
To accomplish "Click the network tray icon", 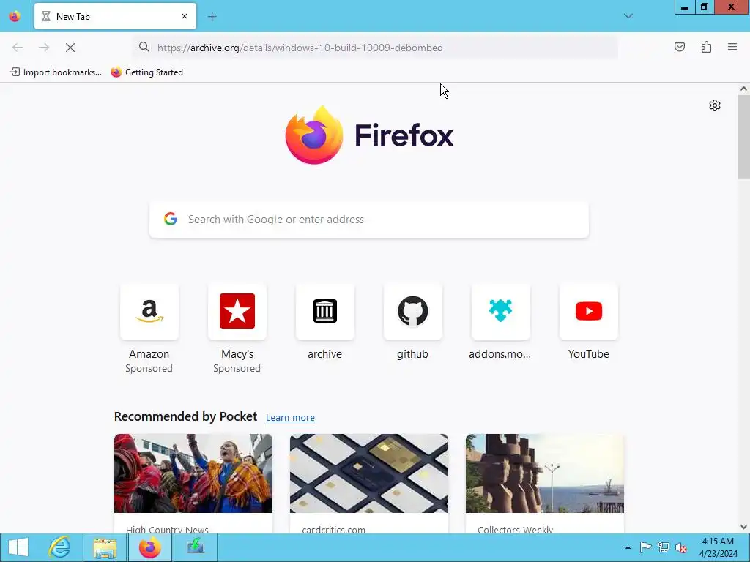I will click(x=663, y=547).
